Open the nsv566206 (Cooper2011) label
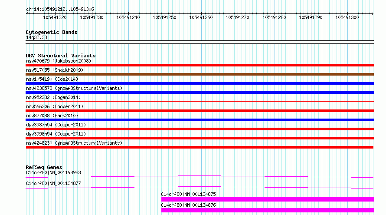386x215 pixels. 55,106
